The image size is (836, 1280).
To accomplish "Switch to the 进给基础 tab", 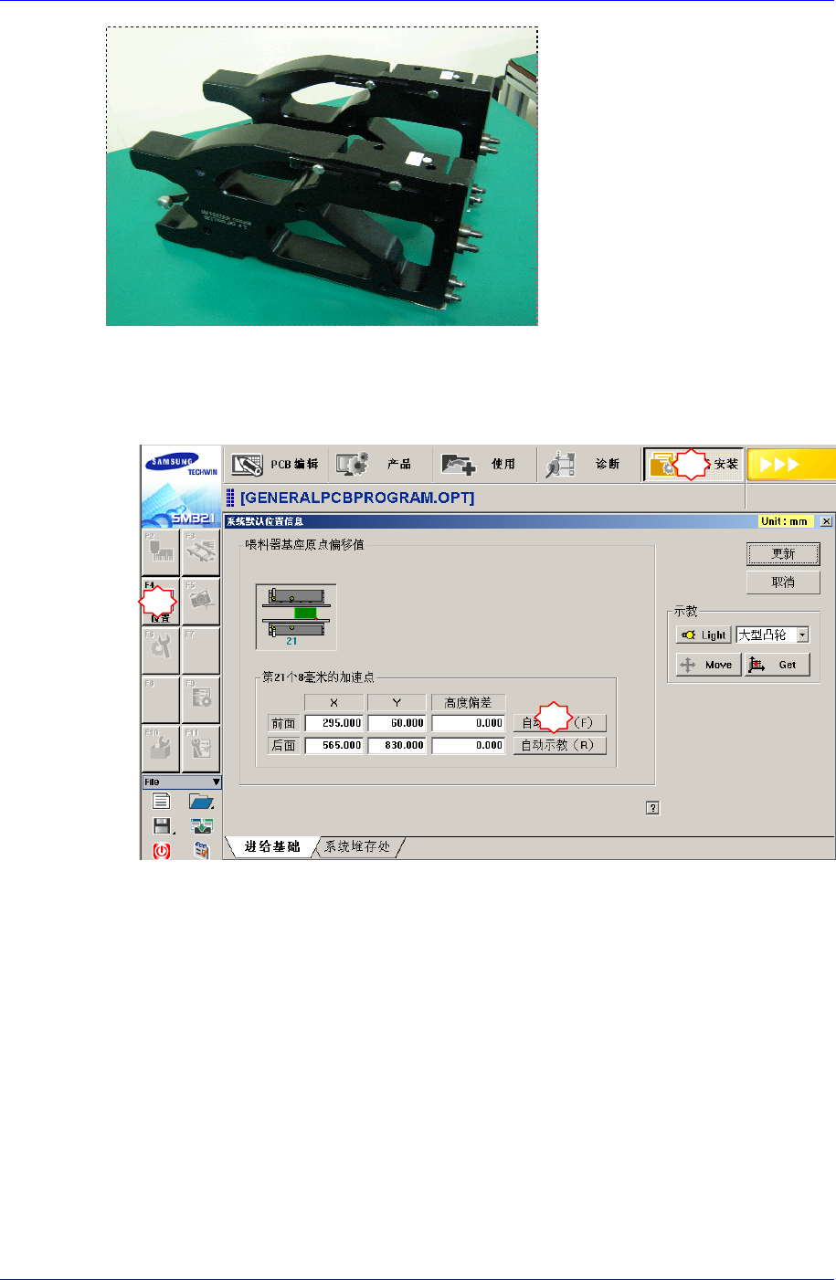I will [271, 847].
